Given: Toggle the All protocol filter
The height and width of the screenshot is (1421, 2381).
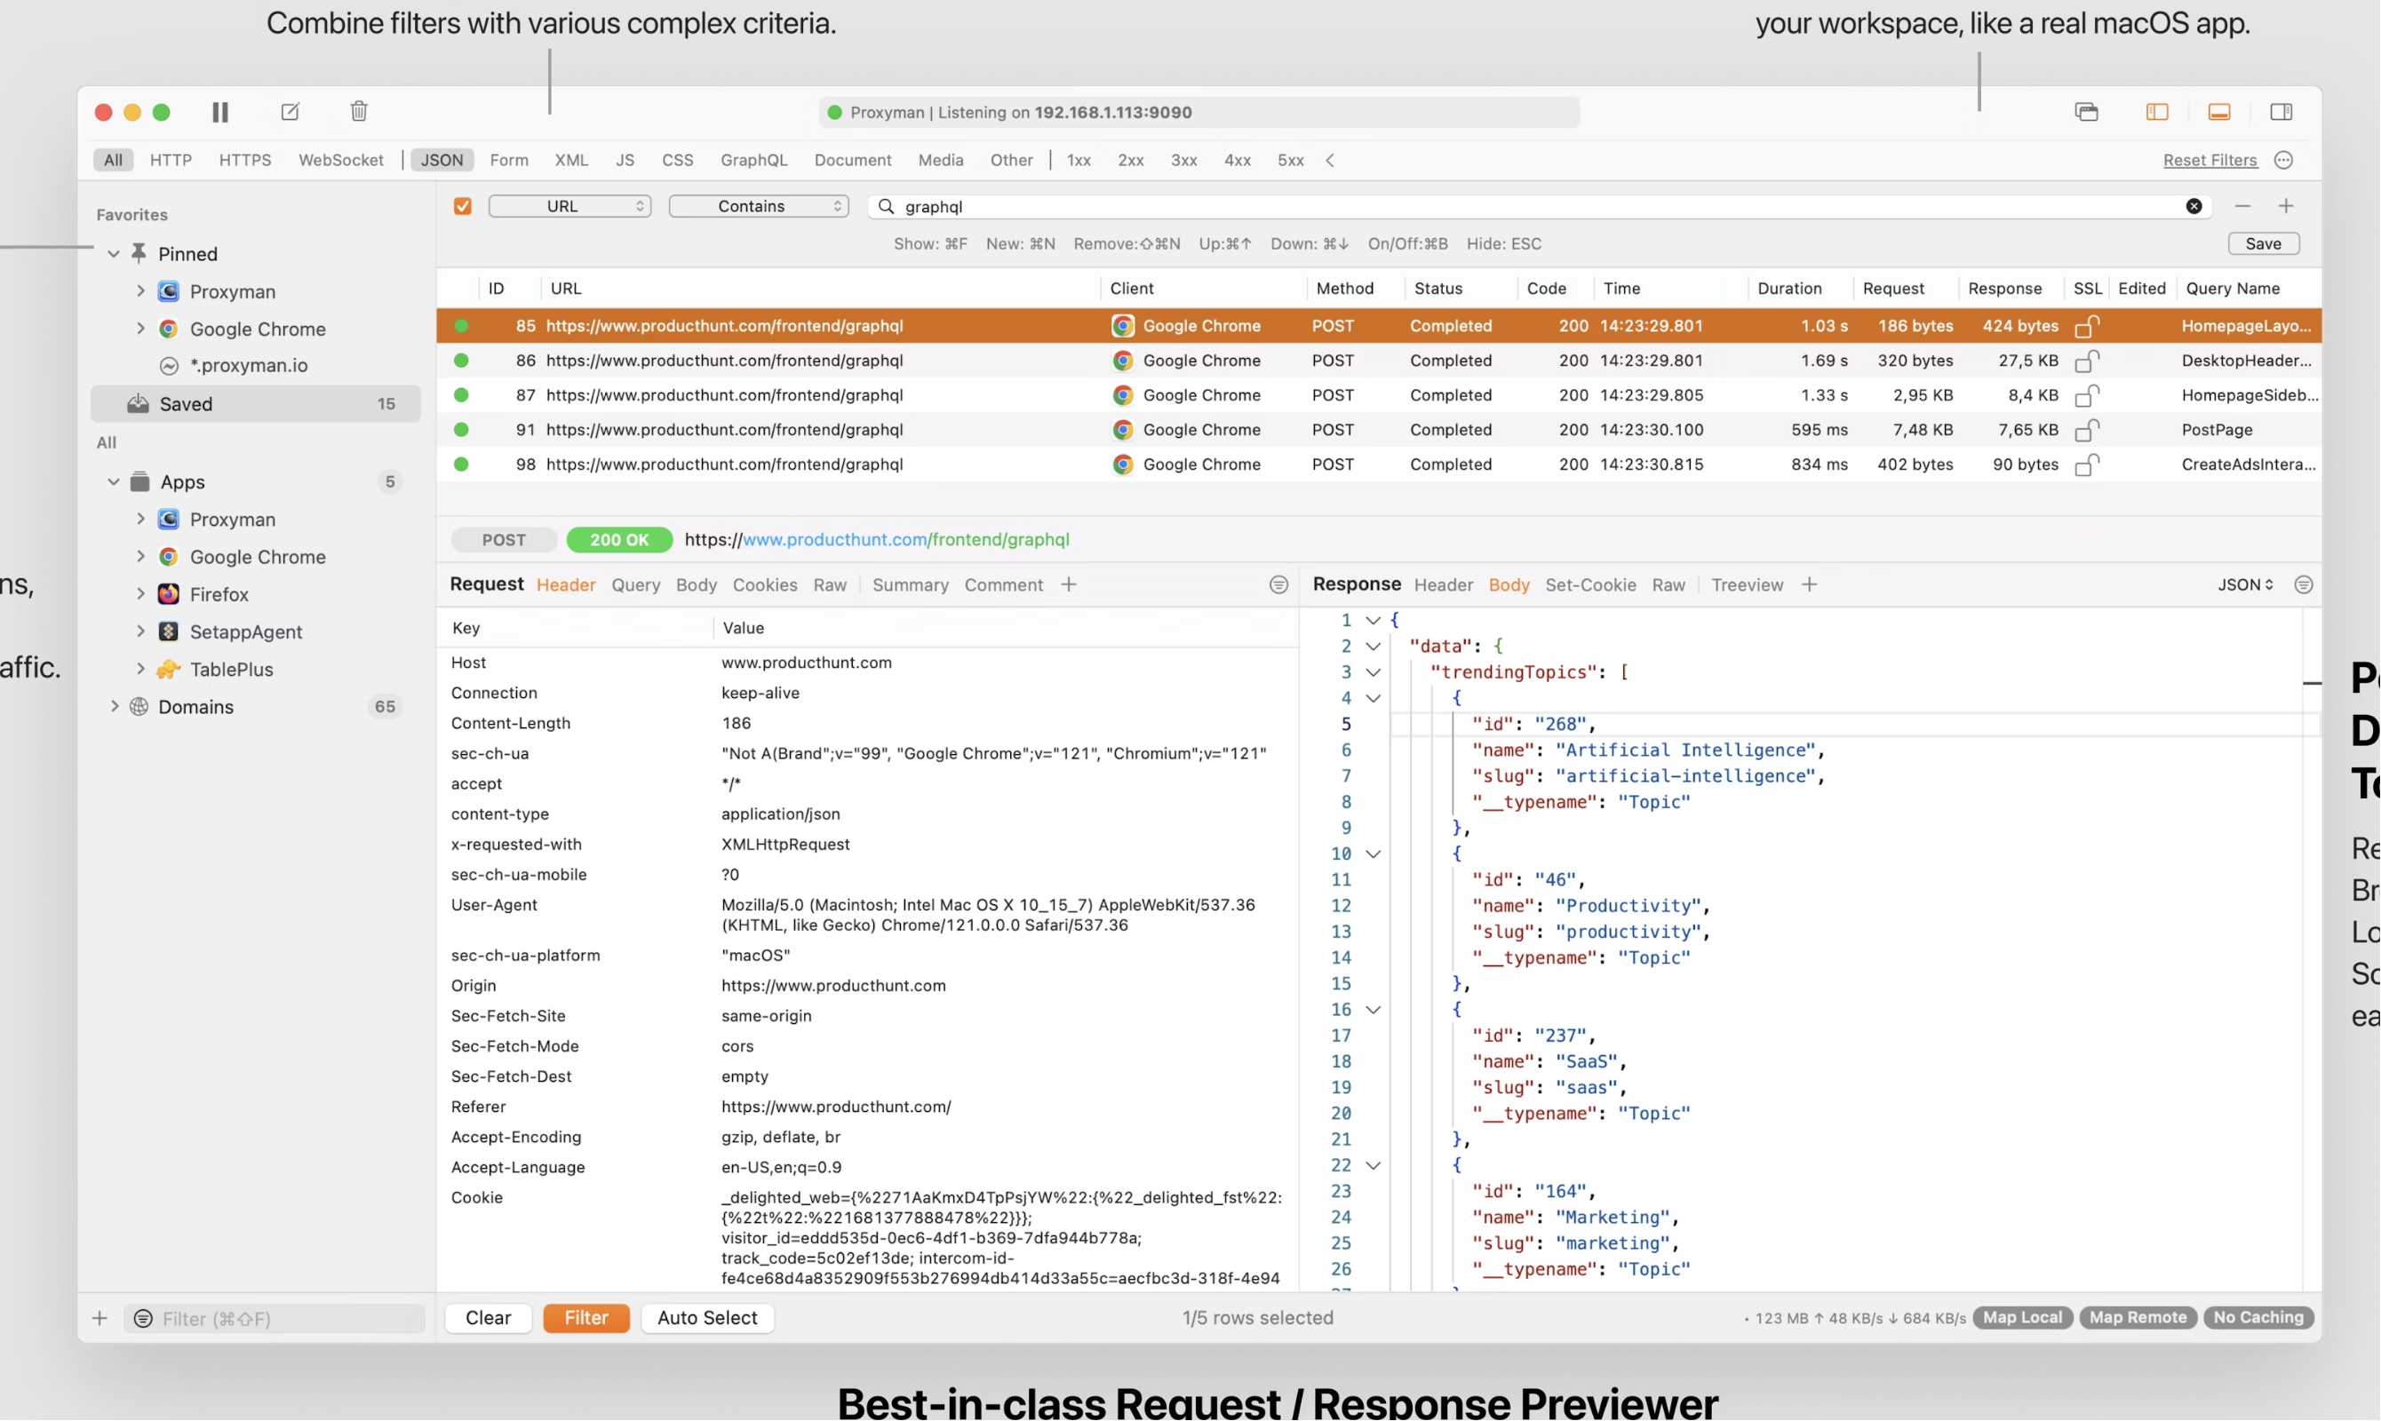Looking at the screenshot, I should pos(113,160).
